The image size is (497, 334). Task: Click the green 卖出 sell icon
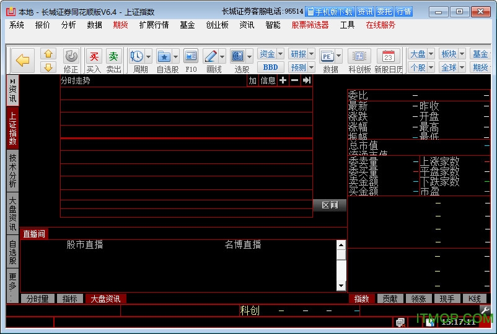(113, 57)
